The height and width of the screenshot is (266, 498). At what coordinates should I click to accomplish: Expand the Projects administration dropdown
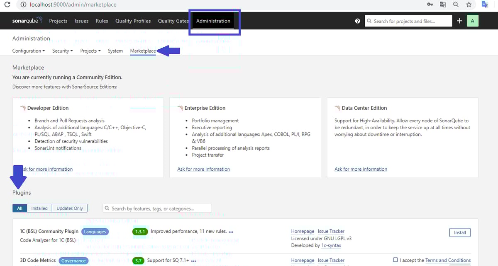90,51
